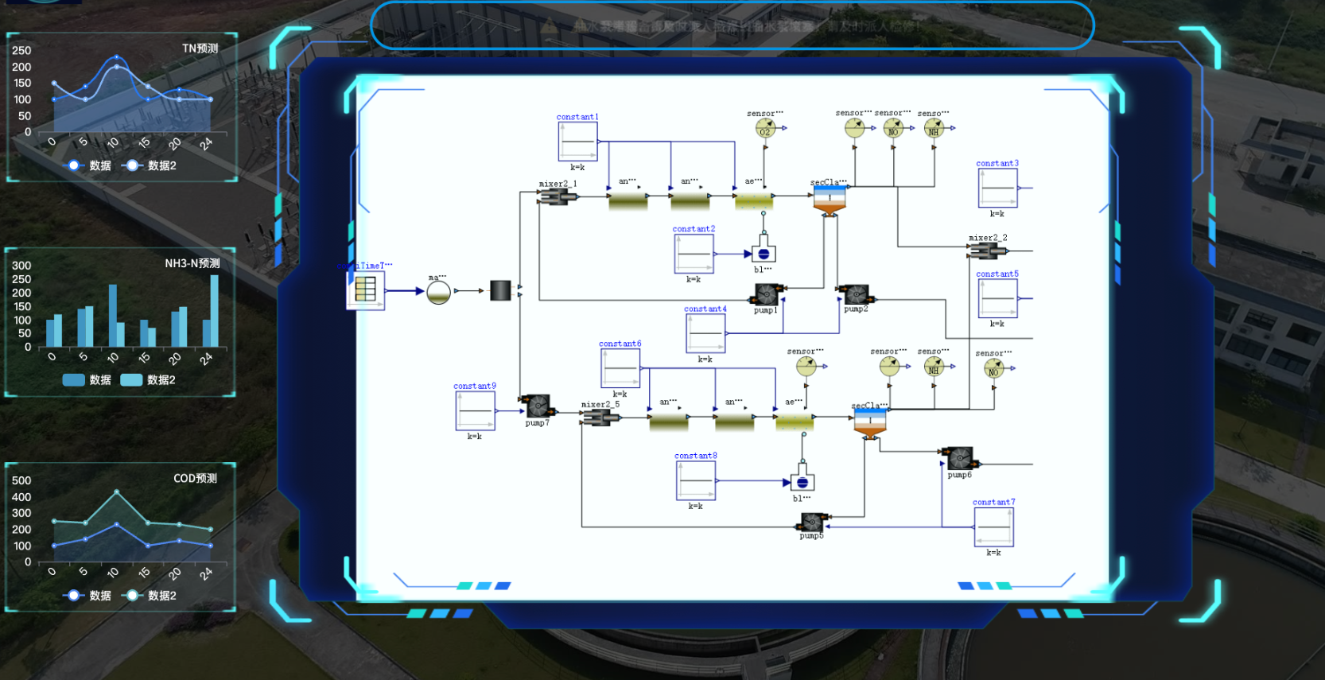Image resolution: width=1325 pixels, height=680 pixels.
Task: Click the mixer2_2 mixer icon
Action: [987, 251]
